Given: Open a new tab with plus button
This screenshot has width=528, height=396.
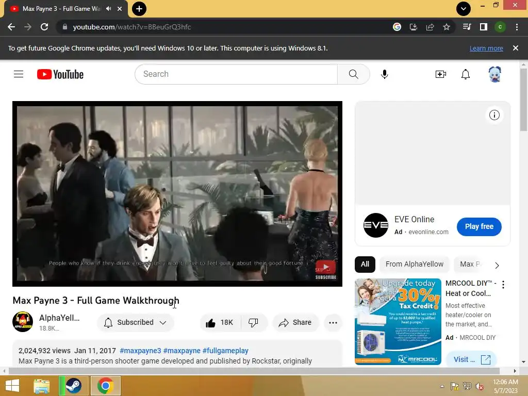Looking at the screenshot, I should [x=139, y=9].
